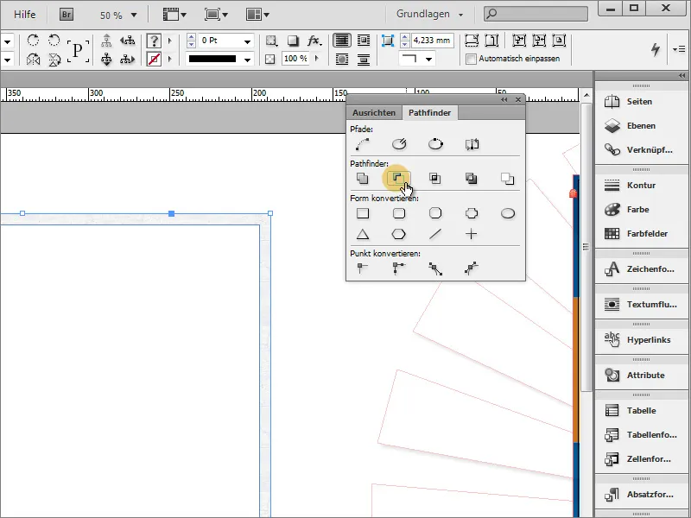Viewport: 691px width, 518px height.
Task: Open view options dropdown in app bar
Action: click(175, 15)
